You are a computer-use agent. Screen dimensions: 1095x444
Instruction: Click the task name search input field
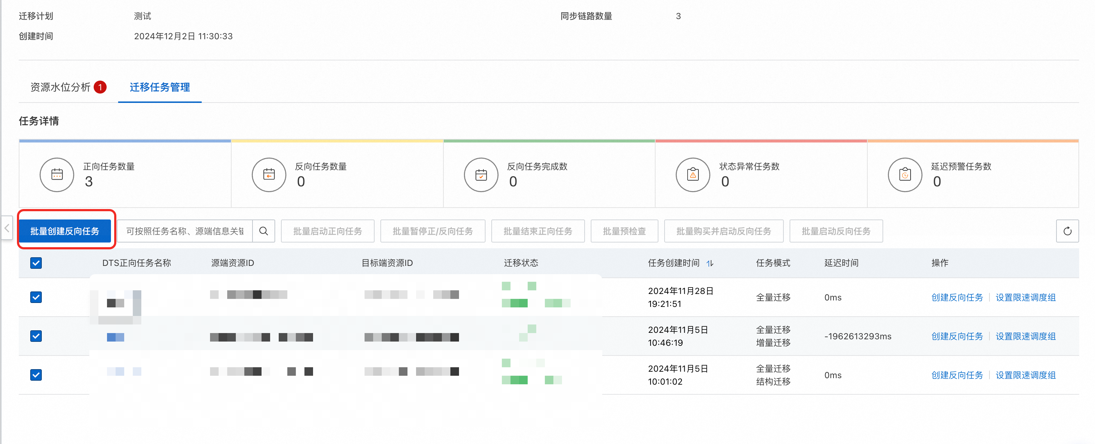[x=185, y=231]
